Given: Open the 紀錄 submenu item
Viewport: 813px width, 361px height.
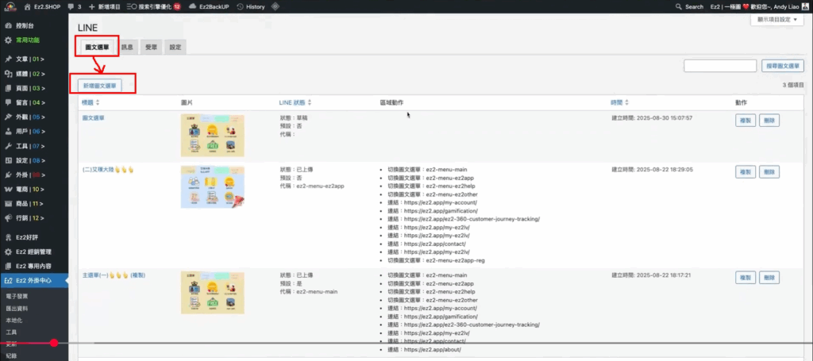Looking at the screenshot, I should [11, 355].
